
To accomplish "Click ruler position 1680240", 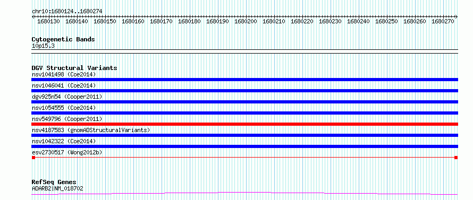I will pos(358,22).
